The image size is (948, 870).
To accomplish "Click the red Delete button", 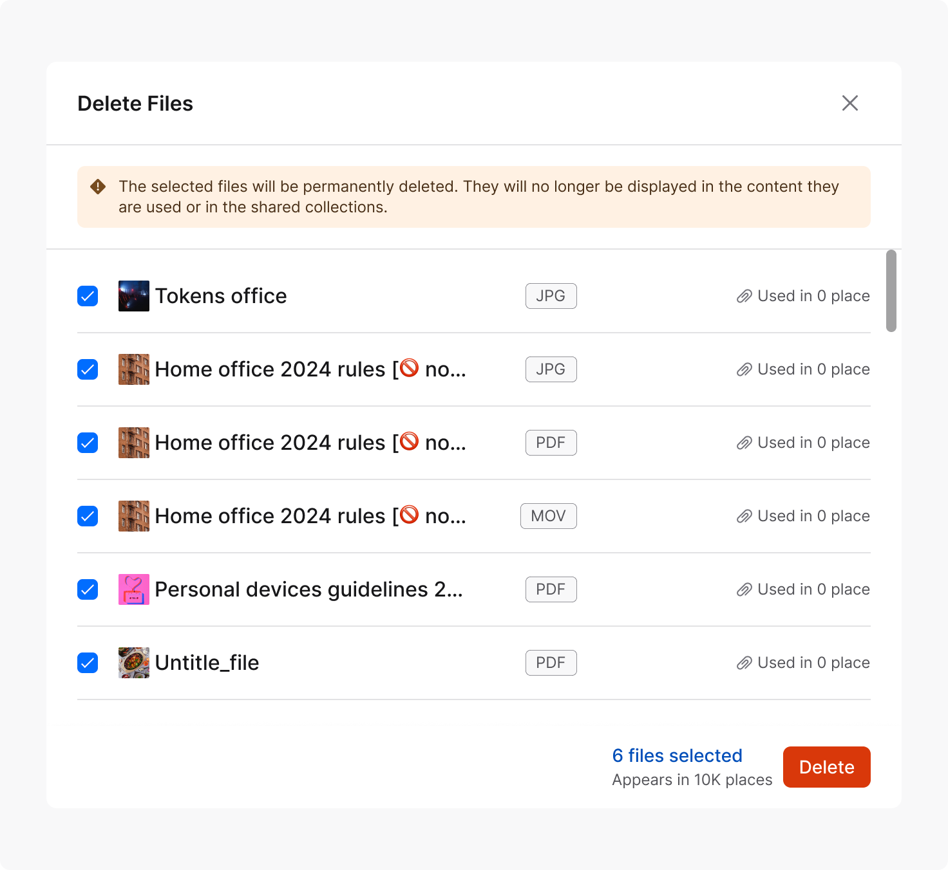I will [827, 767].
